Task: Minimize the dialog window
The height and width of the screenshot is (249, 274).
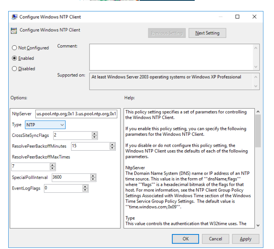Action: coord(221,17)
